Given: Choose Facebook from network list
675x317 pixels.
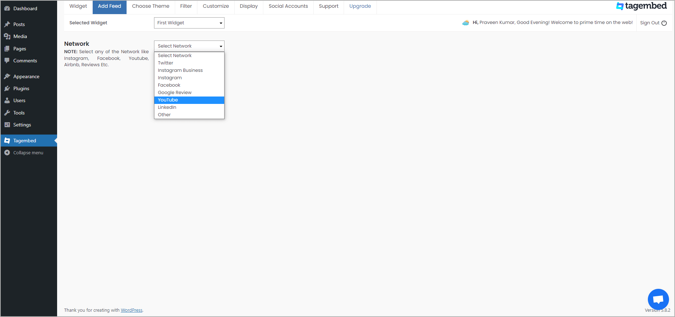Looking at the screenshot, I should pyautogui.click(x=189, y=85).
